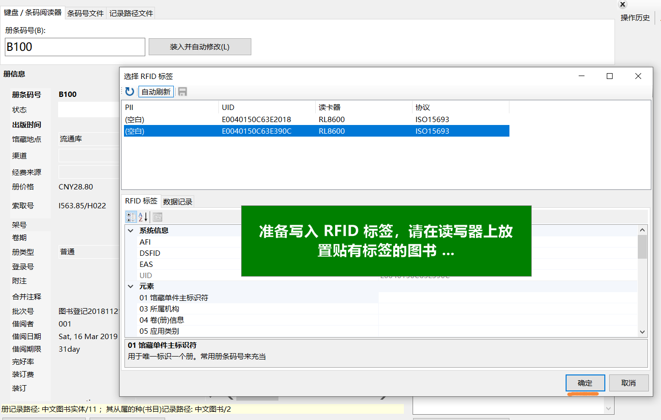The height and width of the screenshot is (420, 661).
Task: Click the 确定 button
Action: coord(585,383)
